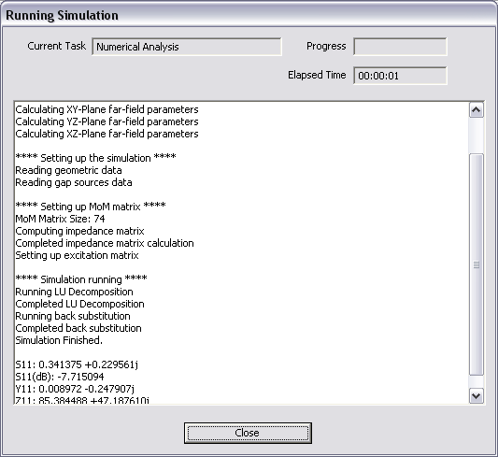Click the 'Setting up excitation matrix' line
The width and height of the screenshot is (498, 457).
(x=77, y=255)
